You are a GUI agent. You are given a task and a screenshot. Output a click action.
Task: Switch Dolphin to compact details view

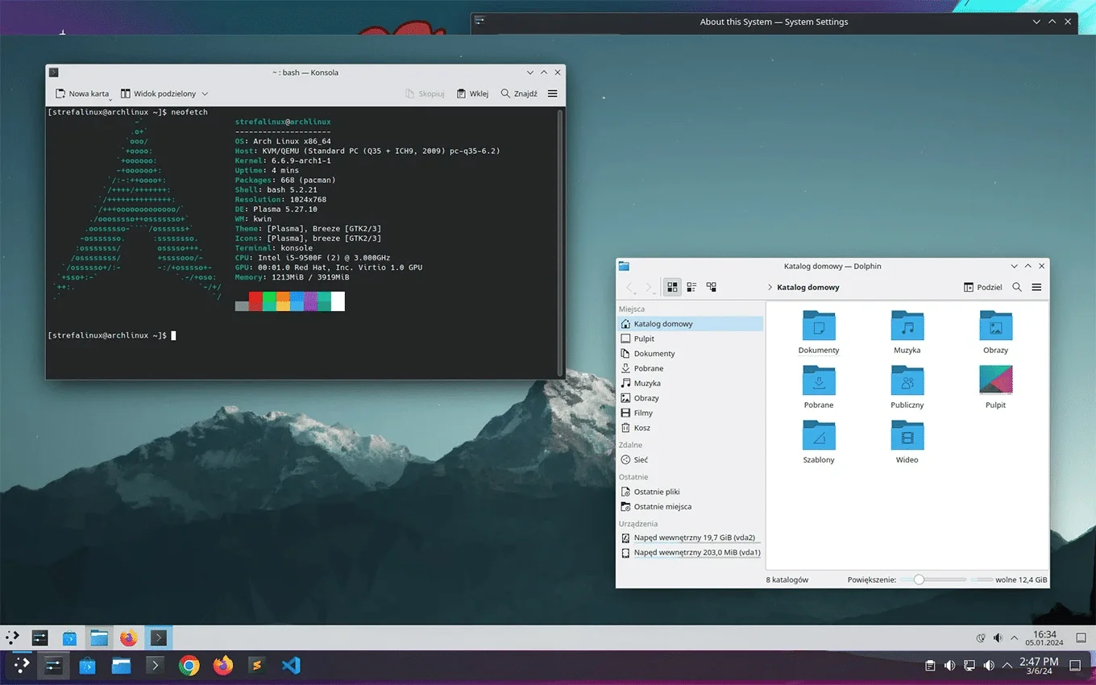(691, 287)
